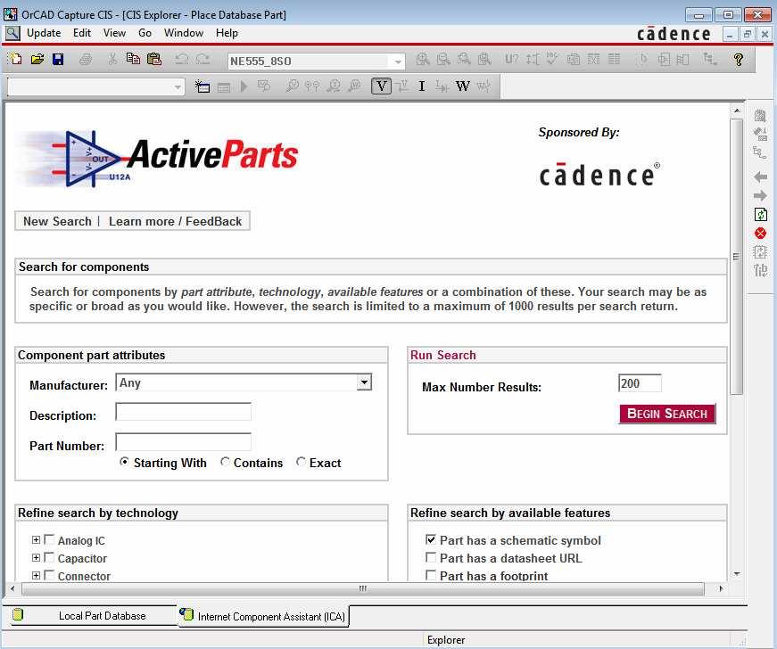This screenshot has height=649, width=777.
Task: Select the Exact radio button
Action: click(x=301, y=462)
